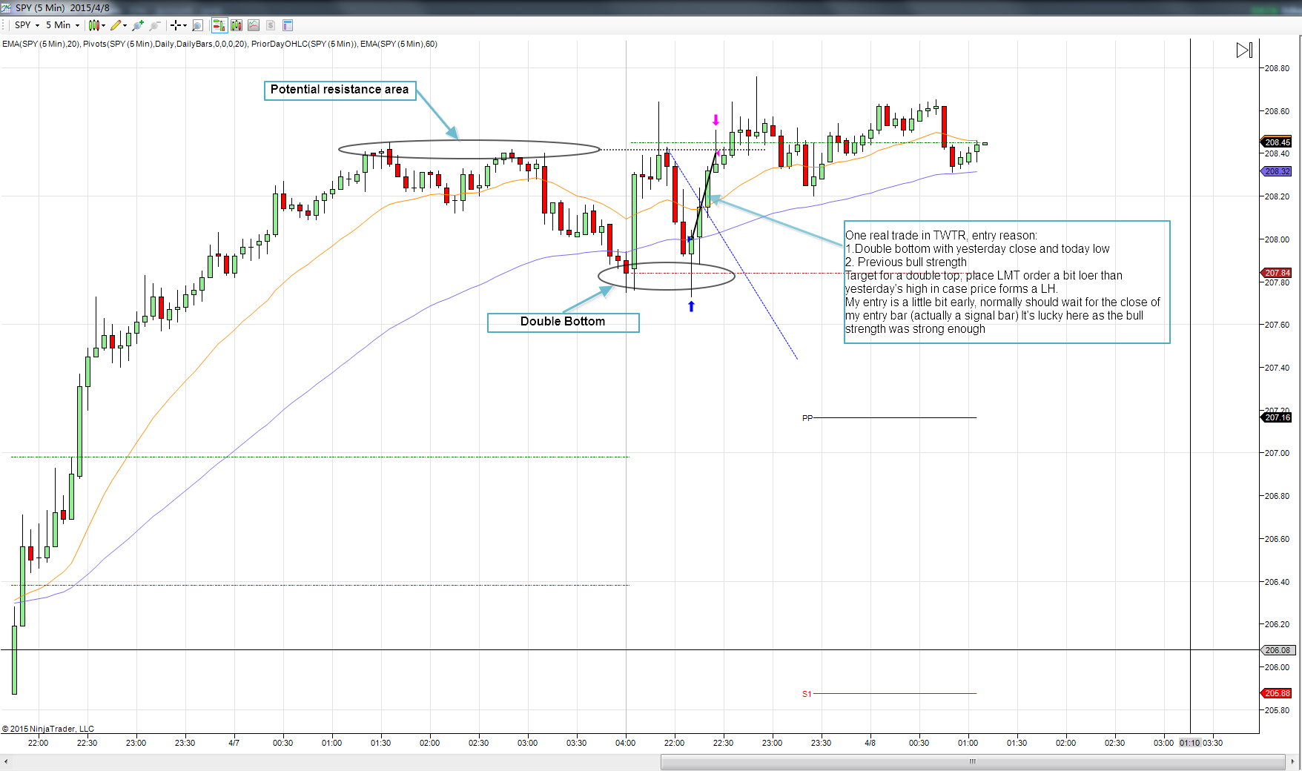Click the 206.40 price axis label
The height and width of the screenshot is (771, 1302).
[1277, 582]
